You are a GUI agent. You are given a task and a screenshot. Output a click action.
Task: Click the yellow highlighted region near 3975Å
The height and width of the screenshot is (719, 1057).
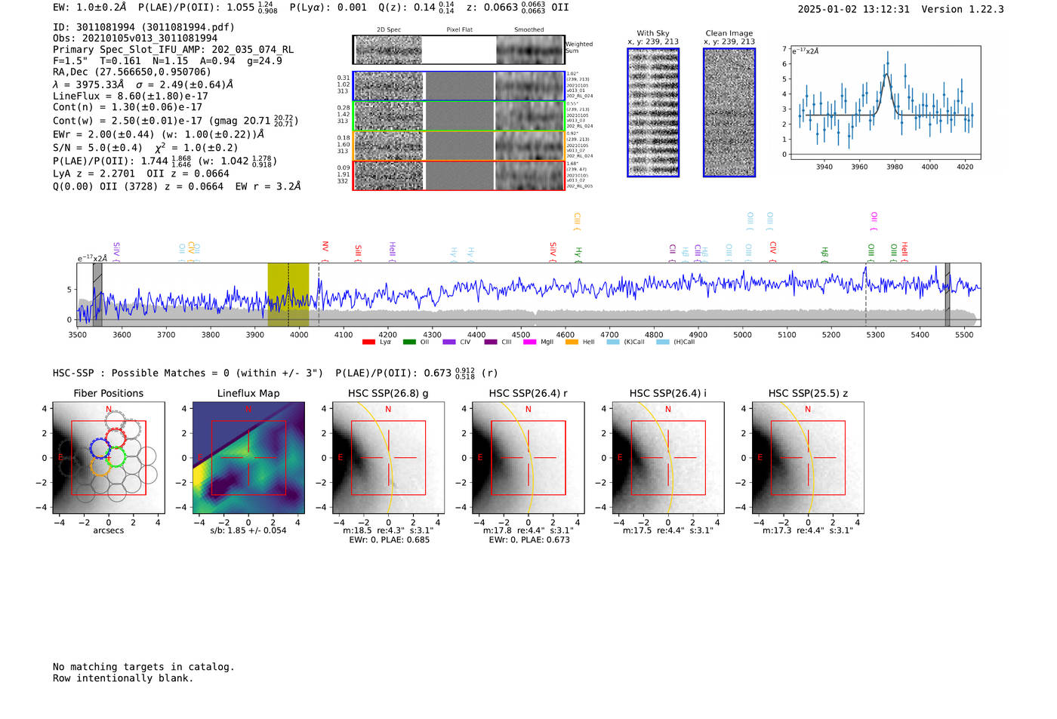click(x=288, y=294)
